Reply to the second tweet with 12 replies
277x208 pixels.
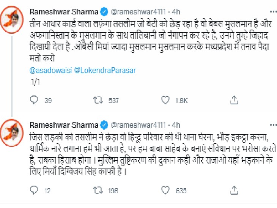coord(34,191)
